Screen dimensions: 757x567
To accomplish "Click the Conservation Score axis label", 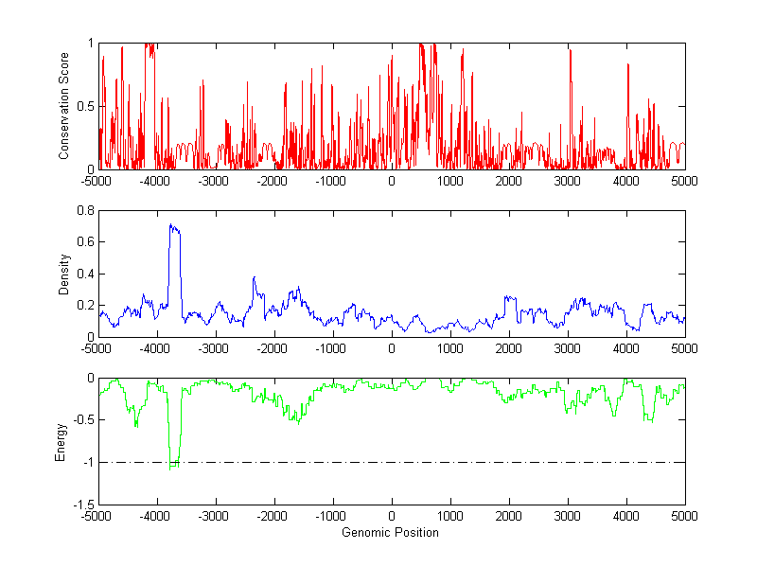I will pyautogui.click(x=64, y=105).
